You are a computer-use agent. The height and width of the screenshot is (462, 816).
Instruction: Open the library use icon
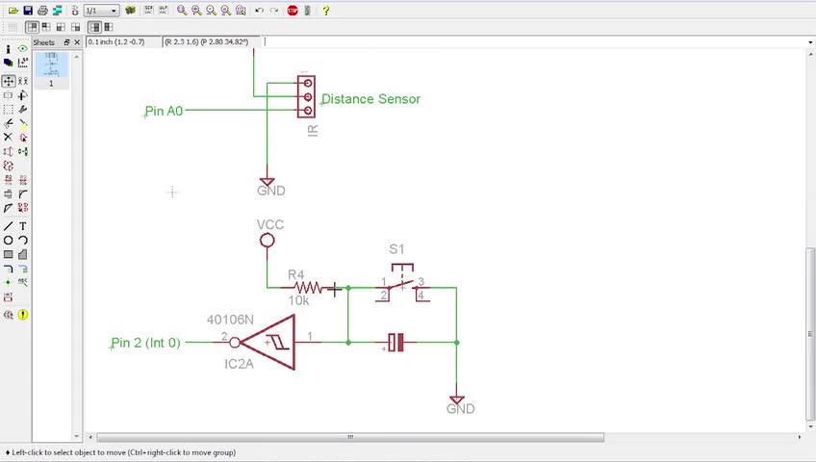point(131,11)
